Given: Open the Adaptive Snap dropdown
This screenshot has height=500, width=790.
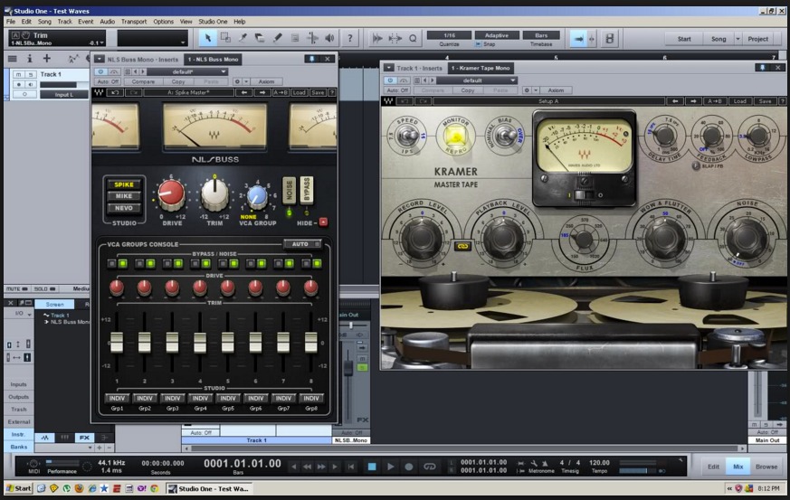Looking at the screenshot, I should point(497,35).
